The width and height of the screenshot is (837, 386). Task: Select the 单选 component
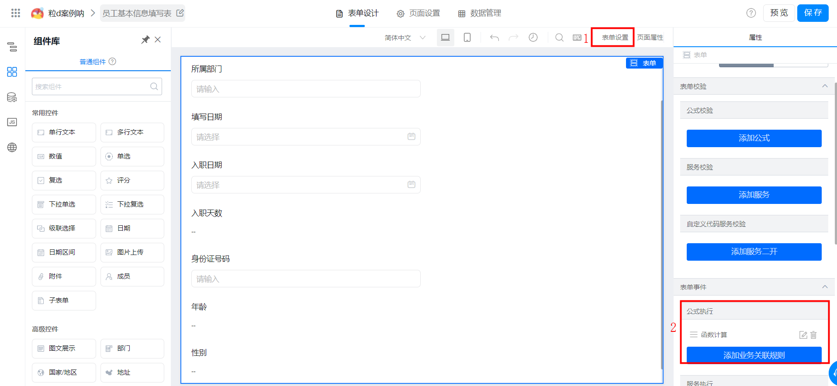[x=132, y=156]
